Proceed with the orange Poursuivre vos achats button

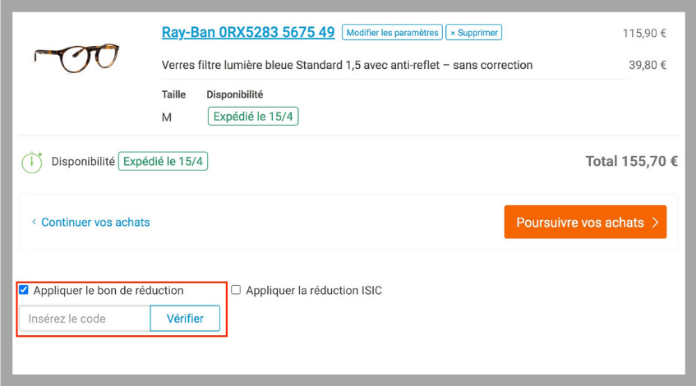pyautogui.click(x=585, y=222)
